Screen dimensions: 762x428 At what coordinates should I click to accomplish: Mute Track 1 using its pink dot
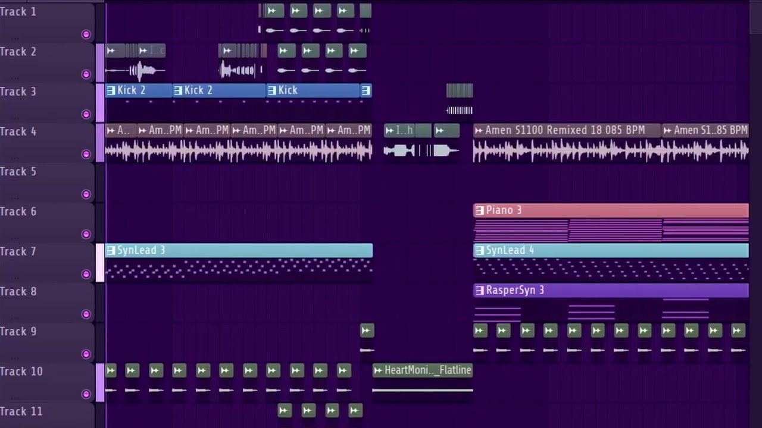pos(86,34)
